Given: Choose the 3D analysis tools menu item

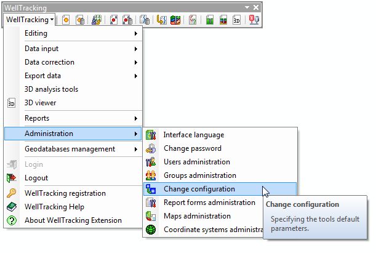Looking at the screenshot, I should (73, 89).
